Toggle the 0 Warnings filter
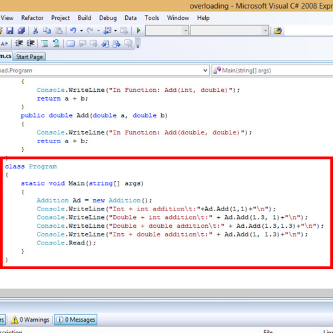The image size is (333, 333). point(30,320)
